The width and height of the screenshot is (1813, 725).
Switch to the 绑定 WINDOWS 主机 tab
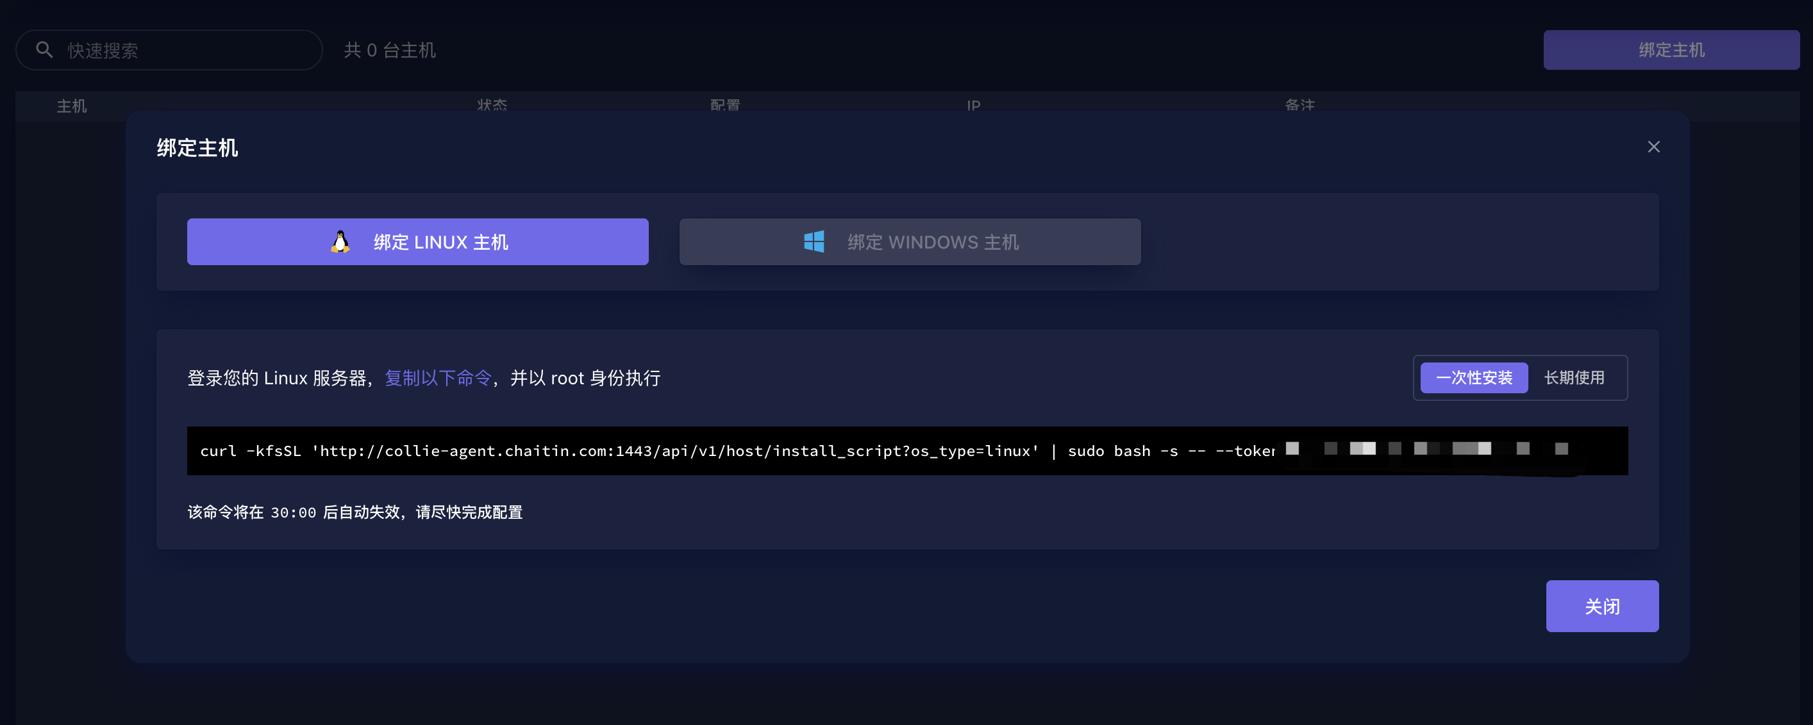tap(932, 242)
